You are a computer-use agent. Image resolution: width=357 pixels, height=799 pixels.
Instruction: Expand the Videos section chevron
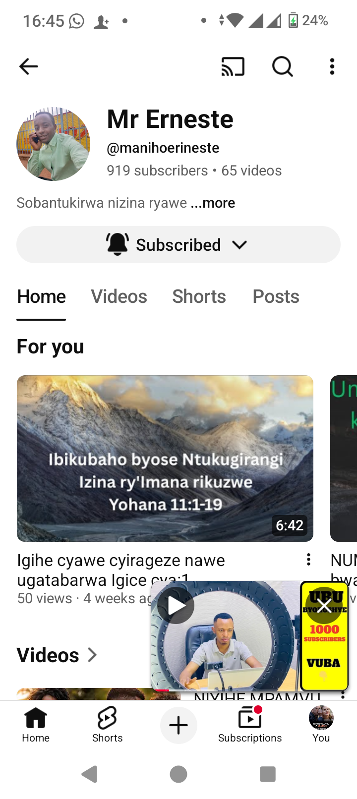tap(92, 655)
